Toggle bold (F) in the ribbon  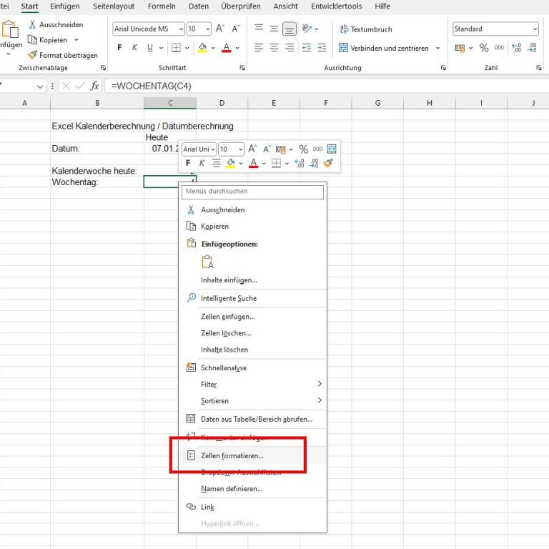click(x=119, y=48)
